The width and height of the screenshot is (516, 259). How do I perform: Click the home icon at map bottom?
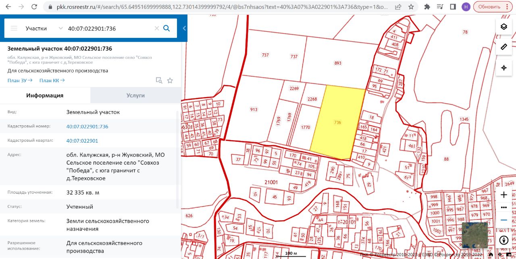491,254
